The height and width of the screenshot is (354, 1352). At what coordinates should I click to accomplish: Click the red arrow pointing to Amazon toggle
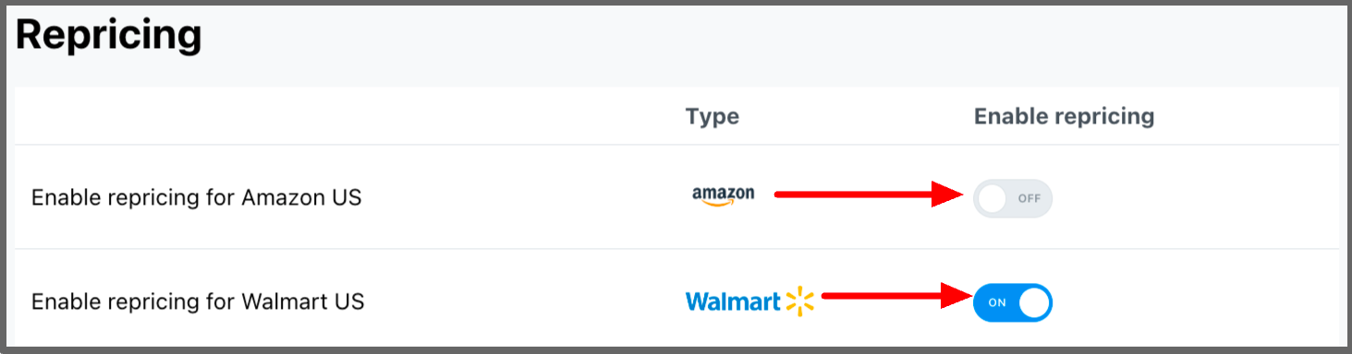click(x=871, y=194)
